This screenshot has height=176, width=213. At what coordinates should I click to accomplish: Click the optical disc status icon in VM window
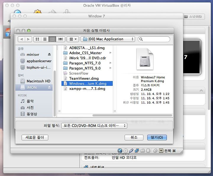click(125, 151)
